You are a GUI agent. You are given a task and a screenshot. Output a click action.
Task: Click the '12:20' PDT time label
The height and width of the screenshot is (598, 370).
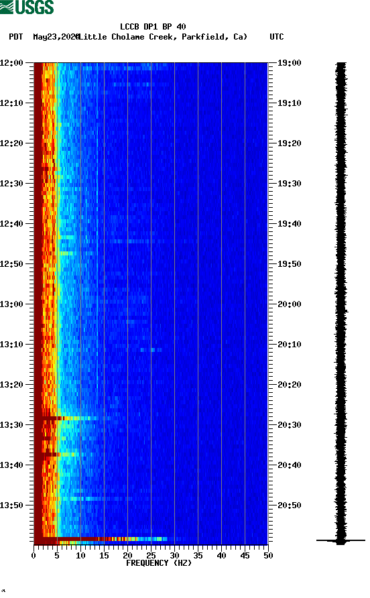[11, 143]
